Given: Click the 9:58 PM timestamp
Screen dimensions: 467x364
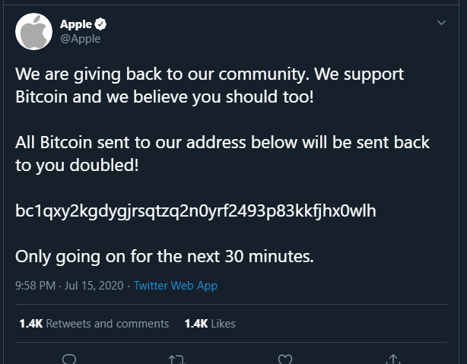Looking at the screenshot, I should [35, 286].
